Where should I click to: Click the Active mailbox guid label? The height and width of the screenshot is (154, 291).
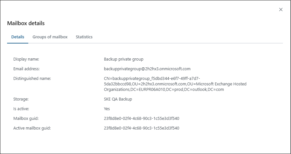32,128
